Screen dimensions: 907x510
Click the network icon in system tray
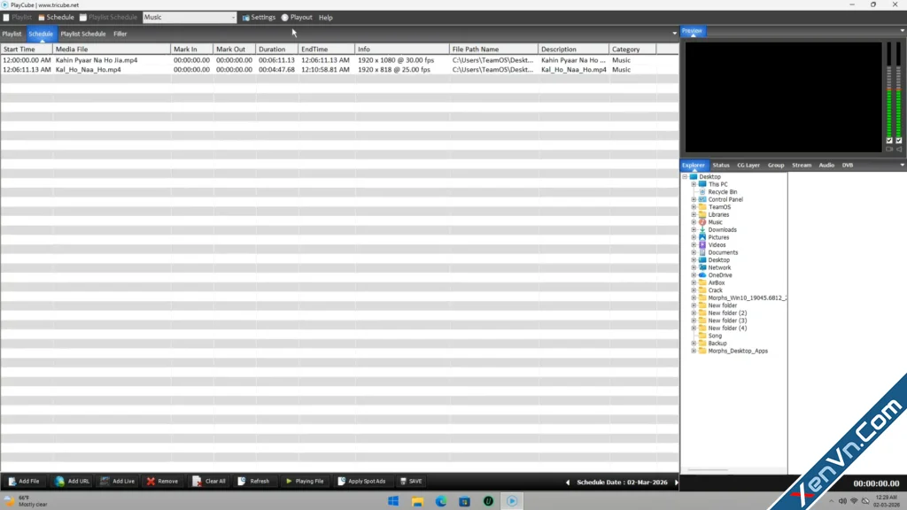click(x=854, y=501)
